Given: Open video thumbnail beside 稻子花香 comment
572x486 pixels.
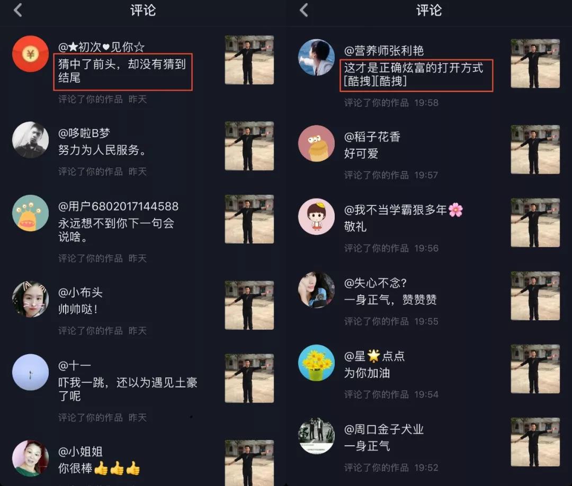Looking at the screenshot, I should coord(535,149).
